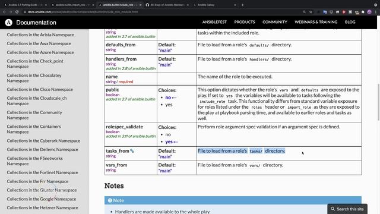380x214 pixels.
Task: Open WEBINARS & TRAINING menu item
Action: click(316, 22)
